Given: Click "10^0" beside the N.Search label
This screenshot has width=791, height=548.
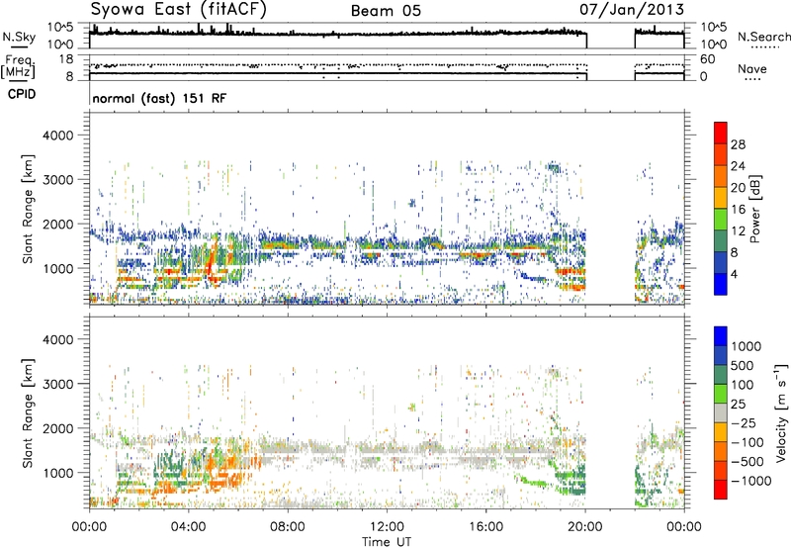Looking at the screenshot, I should pos(714,45).
